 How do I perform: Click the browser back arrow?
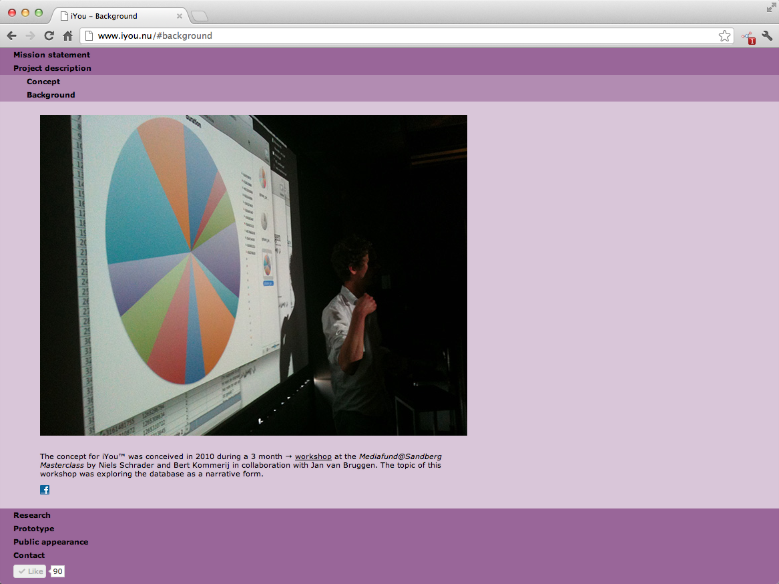coord(11,36)
